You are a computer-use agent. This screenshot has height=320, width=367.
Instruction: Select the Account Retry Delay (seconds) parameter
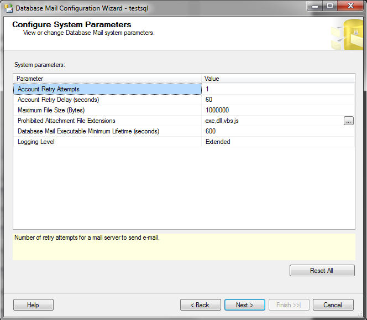tap(107, 100)
